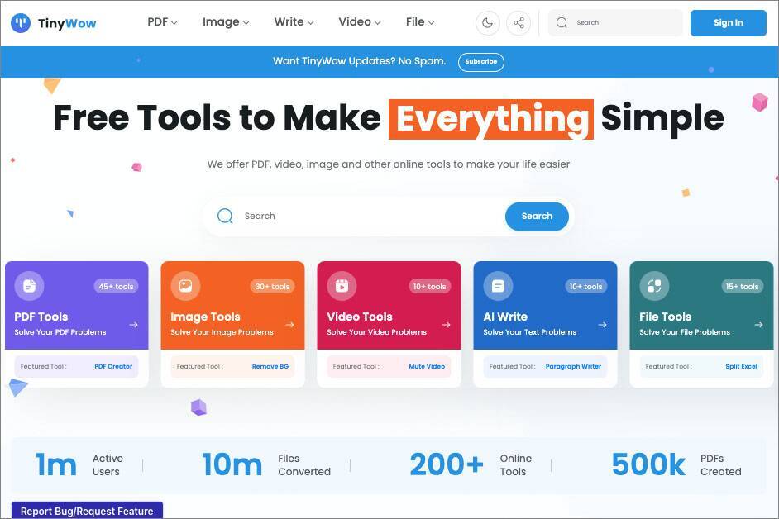The width and height of the screenshot is (779, 519).
Task: Expand the Image dropdown menu
Action: (x=225, y=22)
